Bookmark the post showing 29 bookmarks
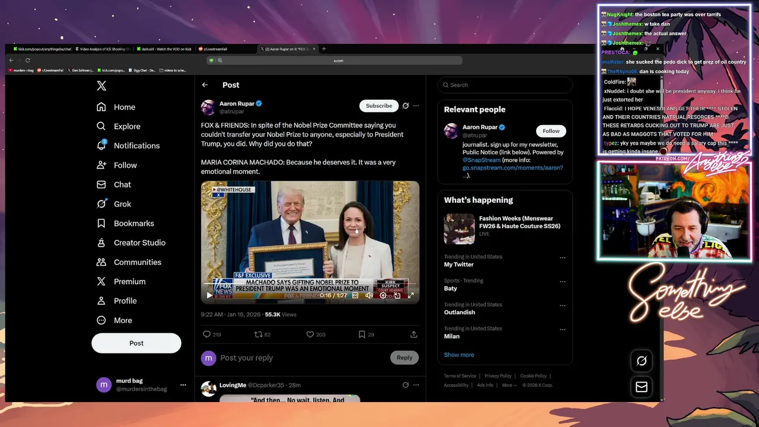759x427 pixels. coord(362,334)
